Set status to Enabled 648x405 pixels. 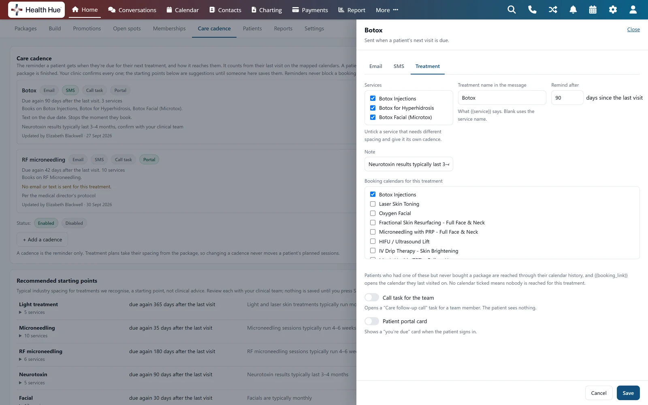coord(46,223)
